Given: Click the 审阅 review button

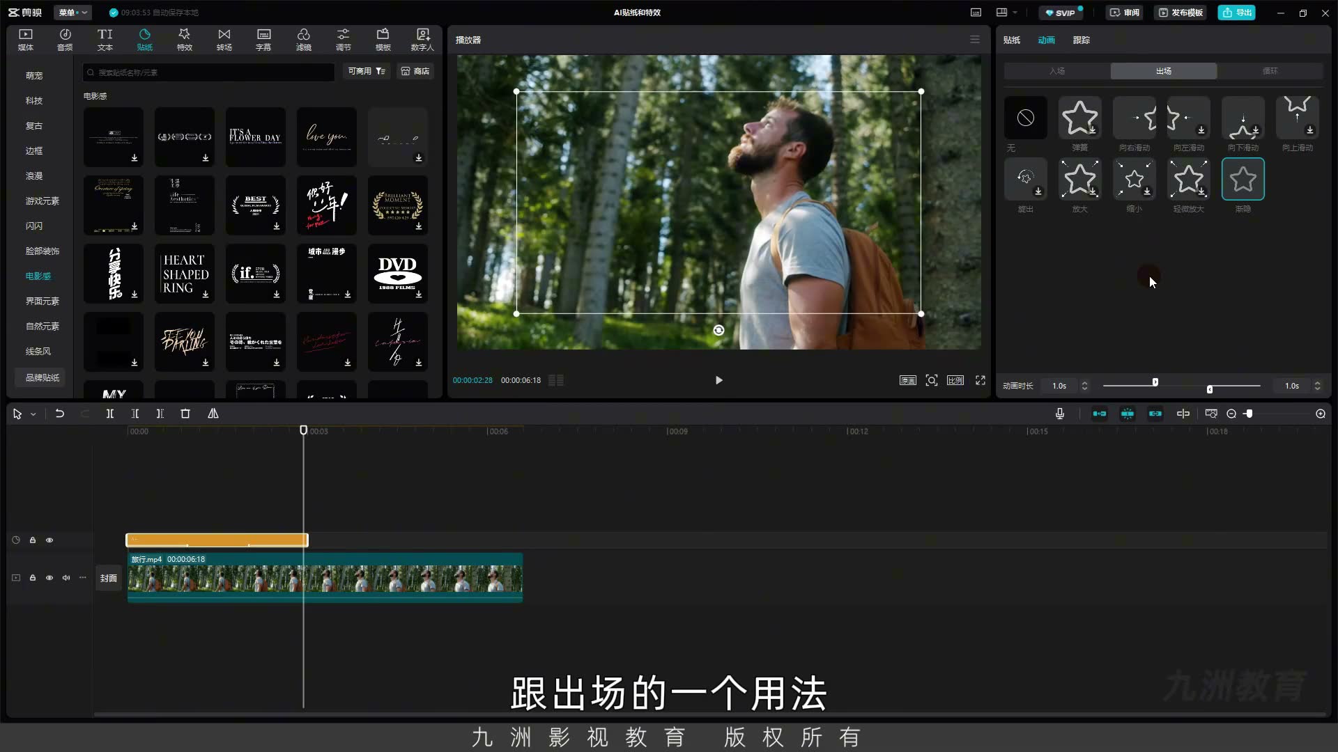Looking at the screenshot, I should (x=1124, y=13).
